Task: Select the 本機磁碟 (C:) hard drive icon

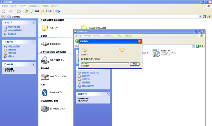Action: [x=45, y=44]
